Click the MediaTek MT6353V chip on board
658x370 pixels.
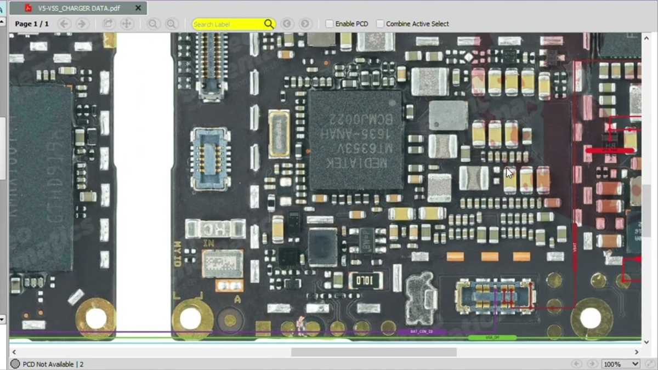coord(356,141)
